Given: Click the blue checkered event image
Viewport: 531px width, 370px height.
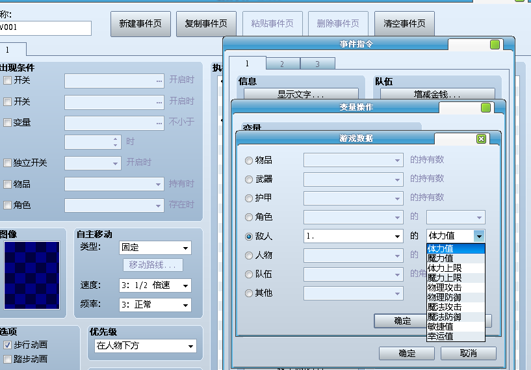Looking at the screenshot, I should [32, 275].
